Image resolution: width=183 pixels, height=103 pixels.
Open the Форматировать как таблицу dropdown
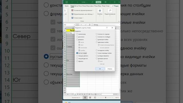point(83,14)
